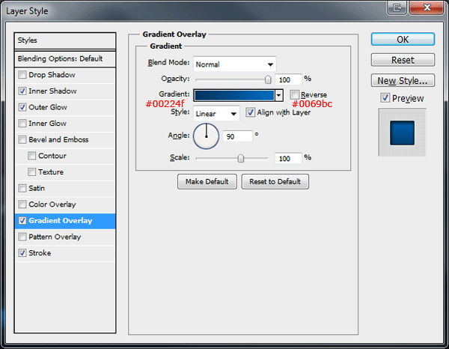Select the Stroke settings row label
The height and width of the screenshot is (349, 449).
coord(40,253)
